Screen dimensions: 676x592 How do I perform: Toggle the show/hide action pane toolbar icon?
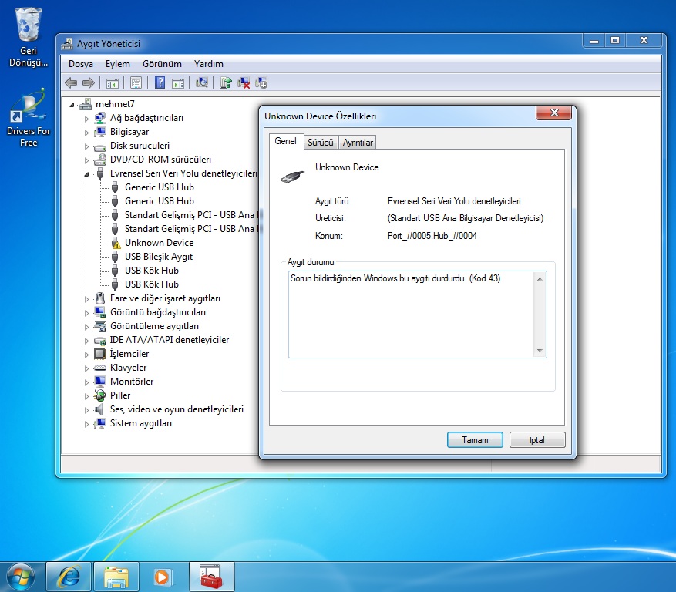click(177, 82)
